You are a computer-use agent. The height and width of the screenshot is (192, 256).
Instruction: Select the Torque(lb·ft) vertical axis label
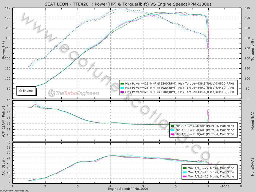pos(252,50)
